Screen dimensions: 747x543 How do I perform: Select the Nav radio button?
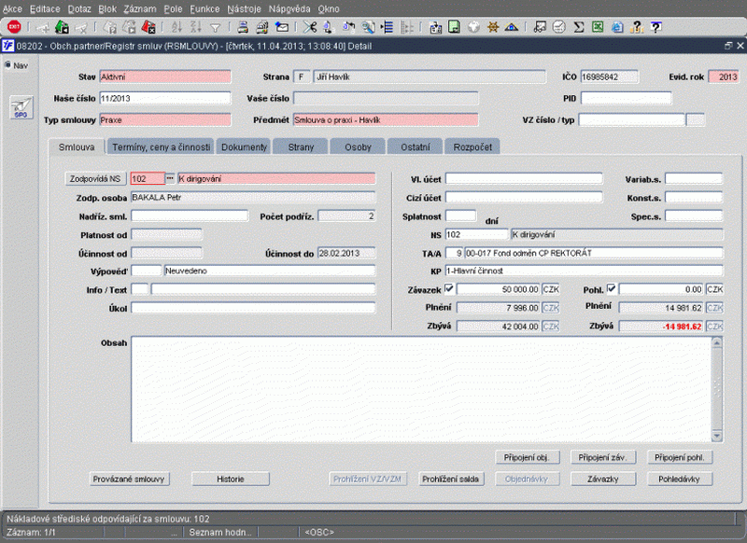7,65
